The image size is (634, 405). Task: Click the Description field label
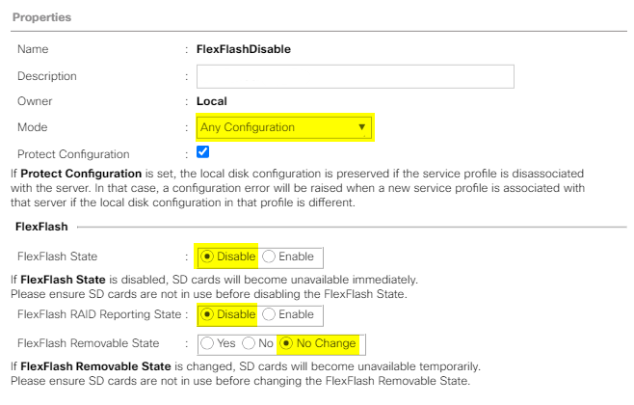tap(47, 76)
